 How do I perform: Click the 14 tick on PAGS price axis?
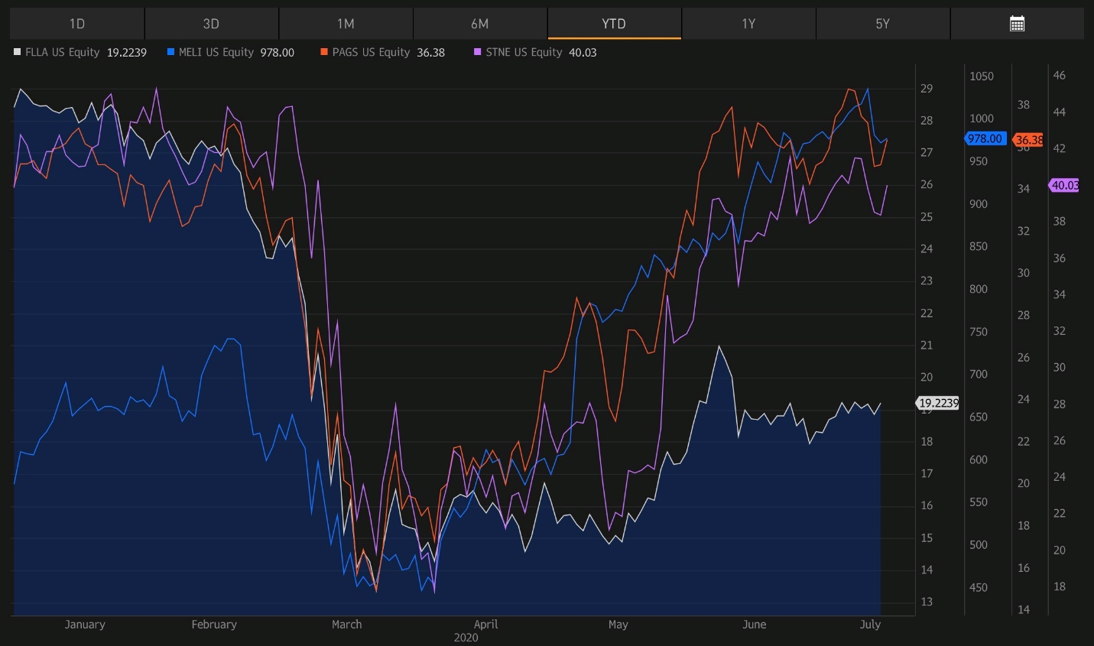click(x=1024, y=610)
